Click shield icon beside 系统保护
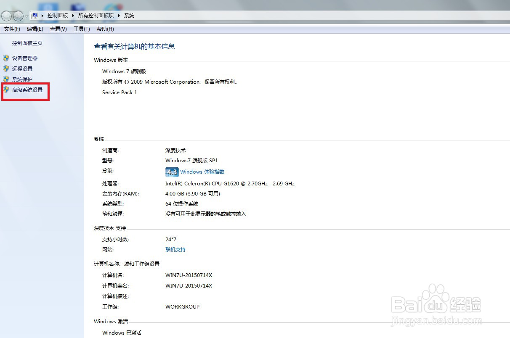The image size is (510, 338). [x=6, y=79]
